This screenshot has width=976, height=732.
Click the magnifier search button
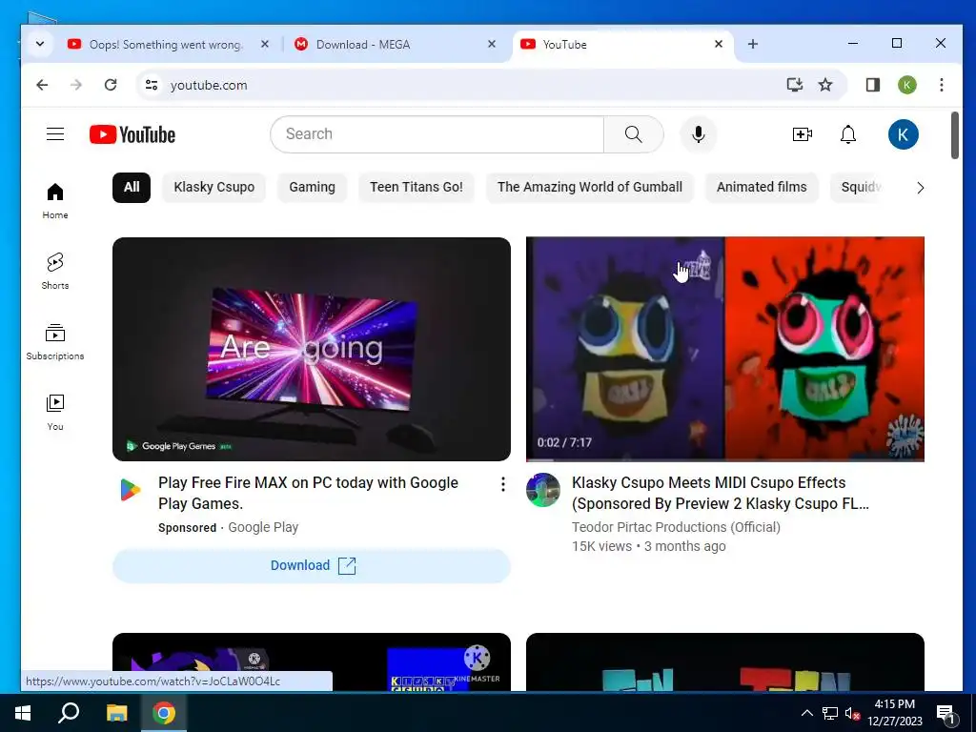point(633,134)
